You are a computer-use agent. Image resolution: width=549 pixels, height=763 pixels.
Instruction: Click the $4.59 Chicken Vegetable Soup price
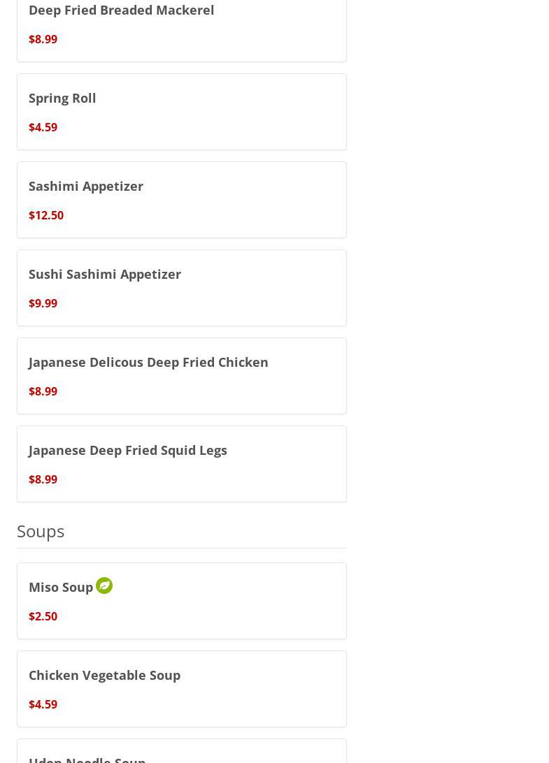point(43,704)
